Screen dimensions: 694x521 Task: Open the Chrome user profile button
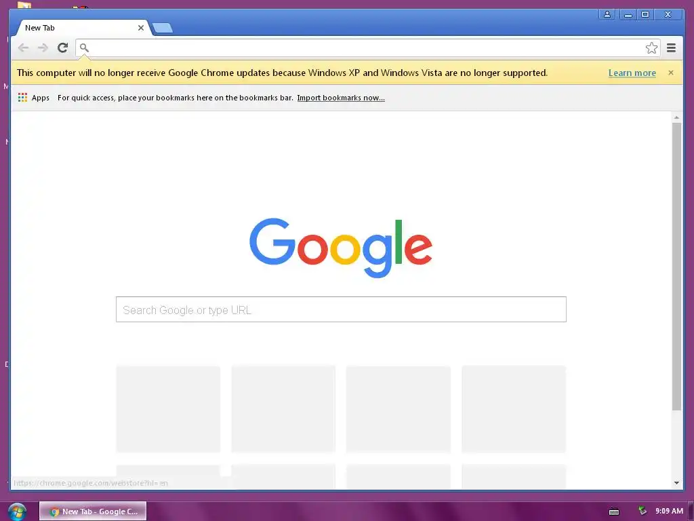607,15
